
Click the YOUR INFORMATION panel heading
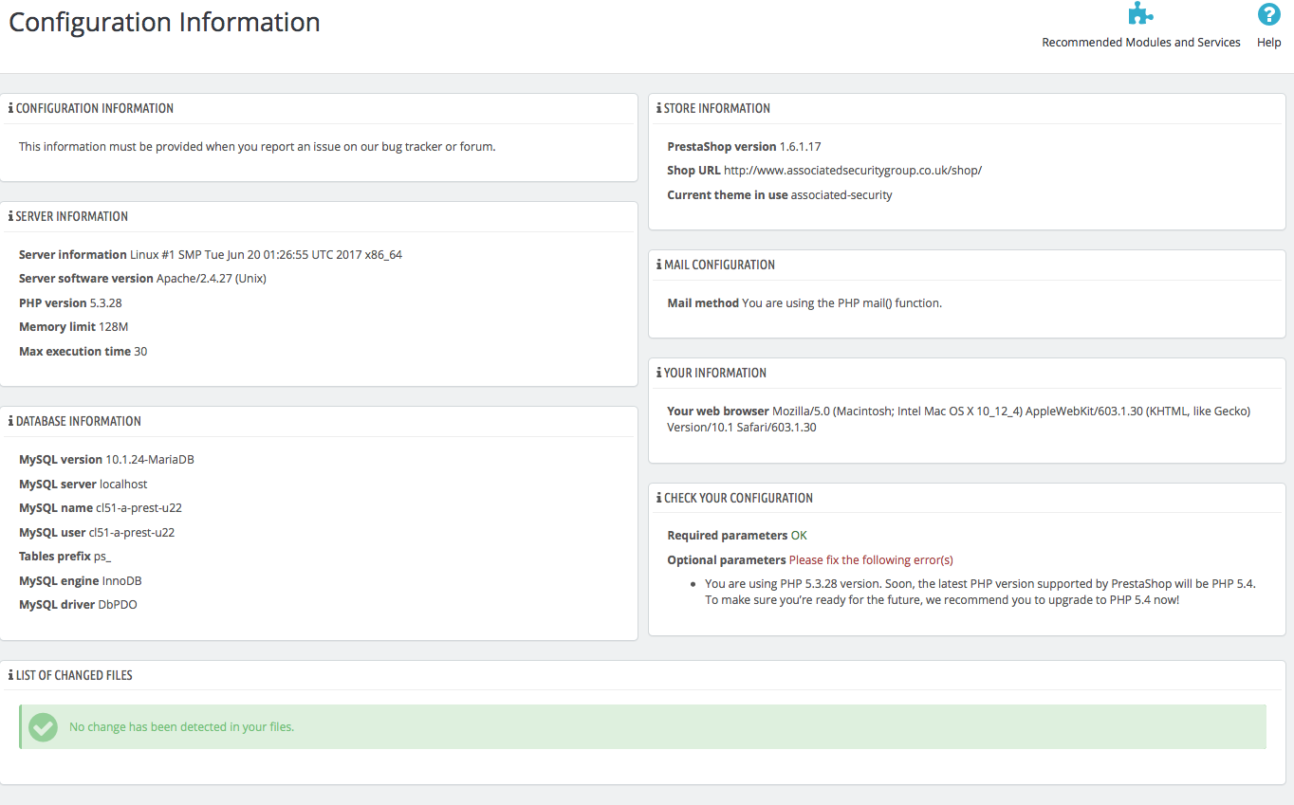[x=715, y=373]
